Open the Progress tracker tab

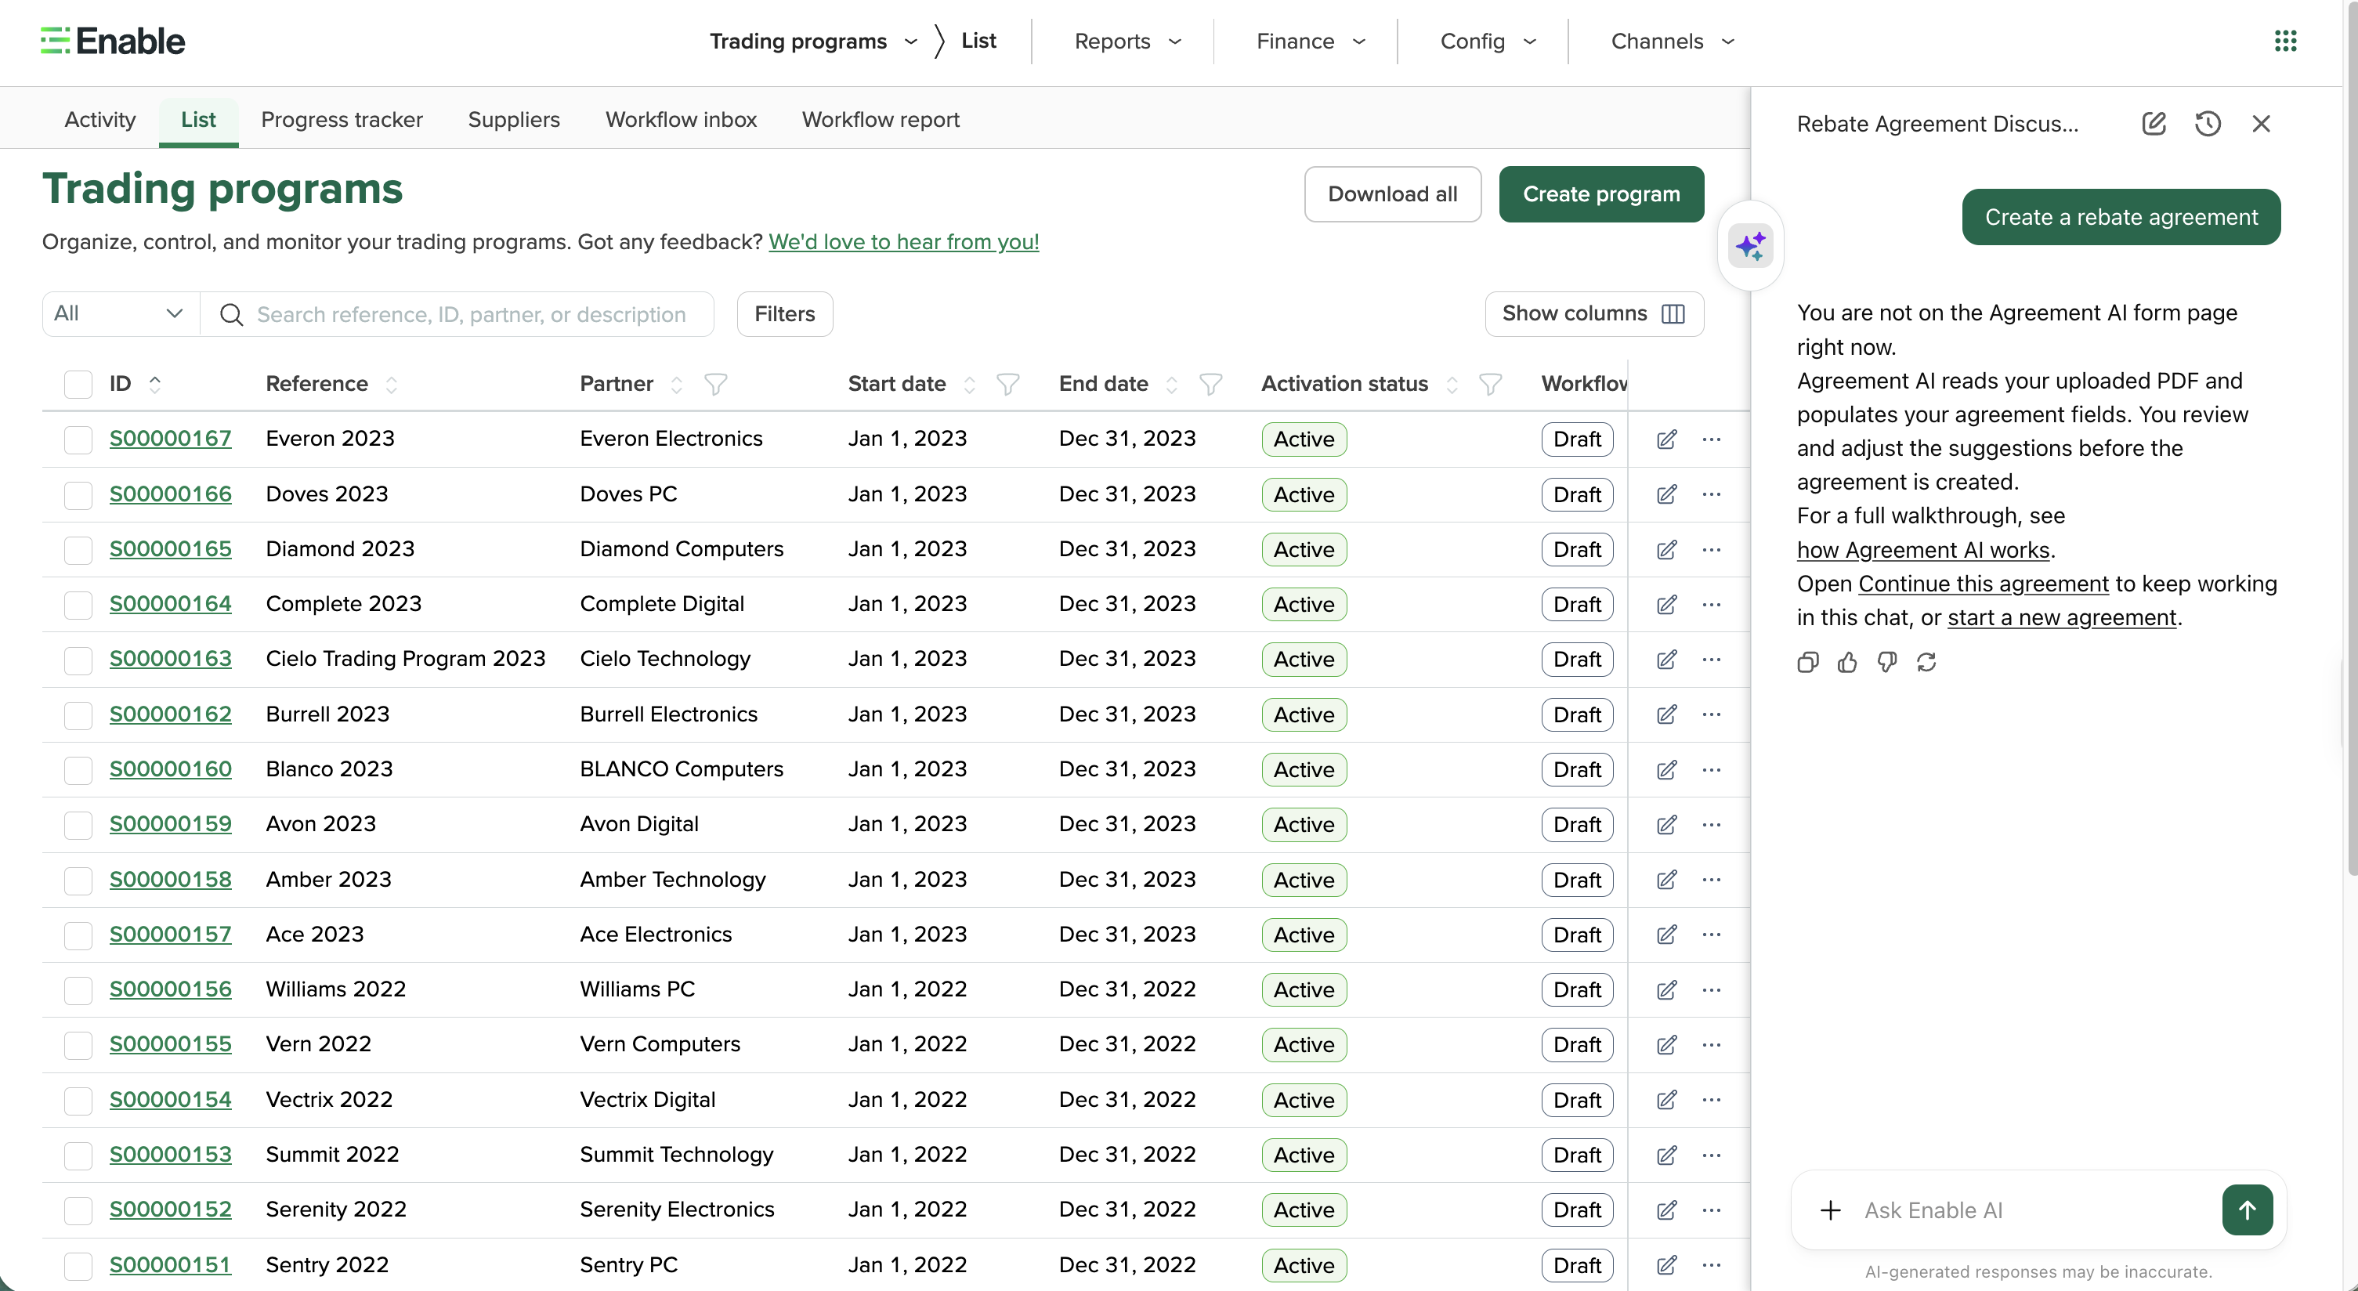pos(342,120)
